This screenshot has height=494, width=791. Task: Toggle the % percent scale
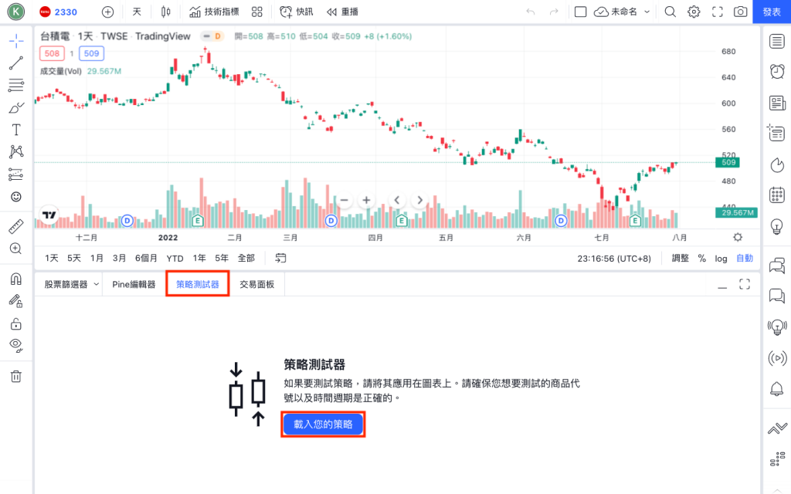pyautogui.click(x=701, y=258)
